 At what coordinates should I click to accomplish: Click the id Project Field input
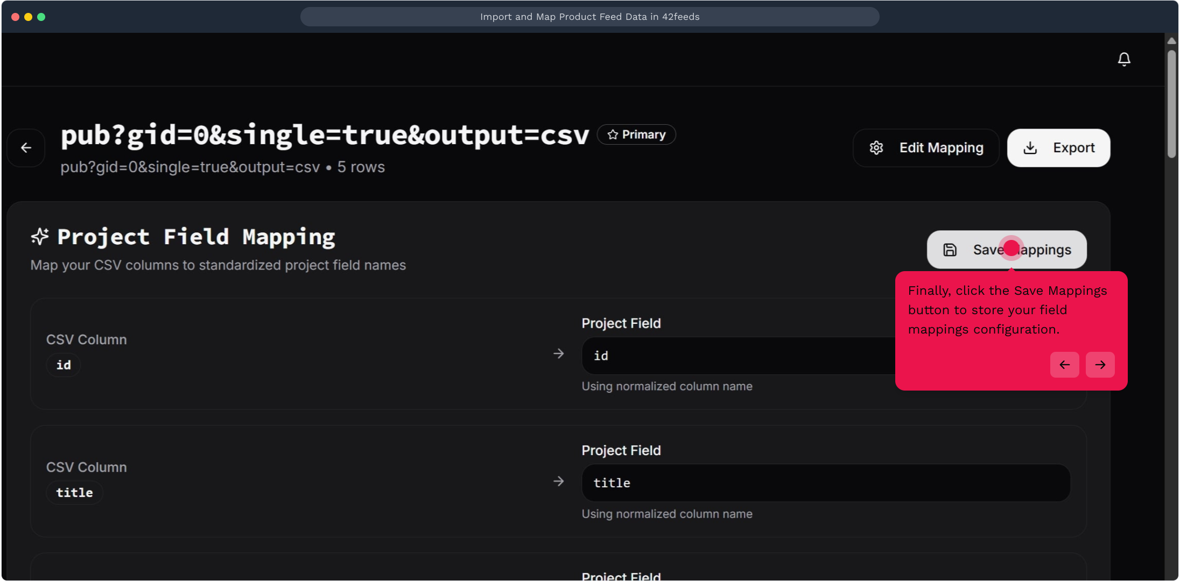click(737, 356)
